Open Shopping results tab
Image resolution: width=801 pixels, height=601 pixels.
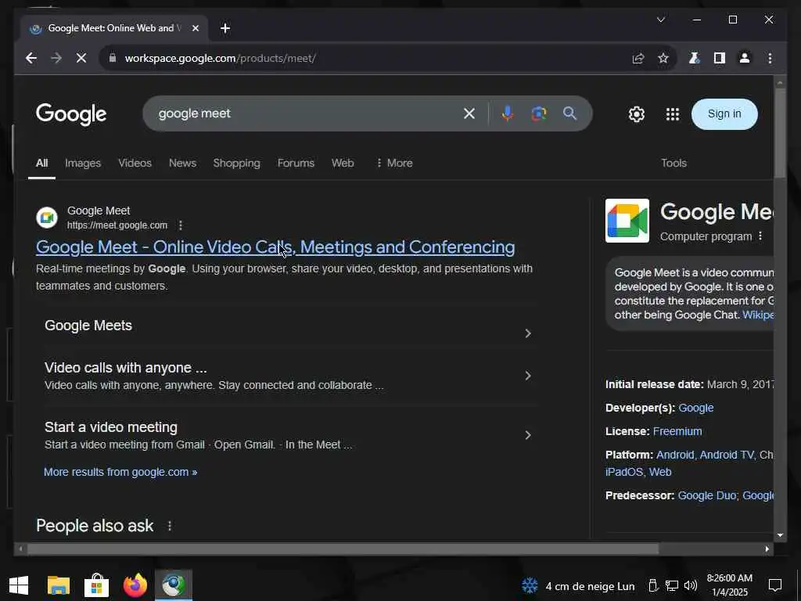click(x=236, y=163)
